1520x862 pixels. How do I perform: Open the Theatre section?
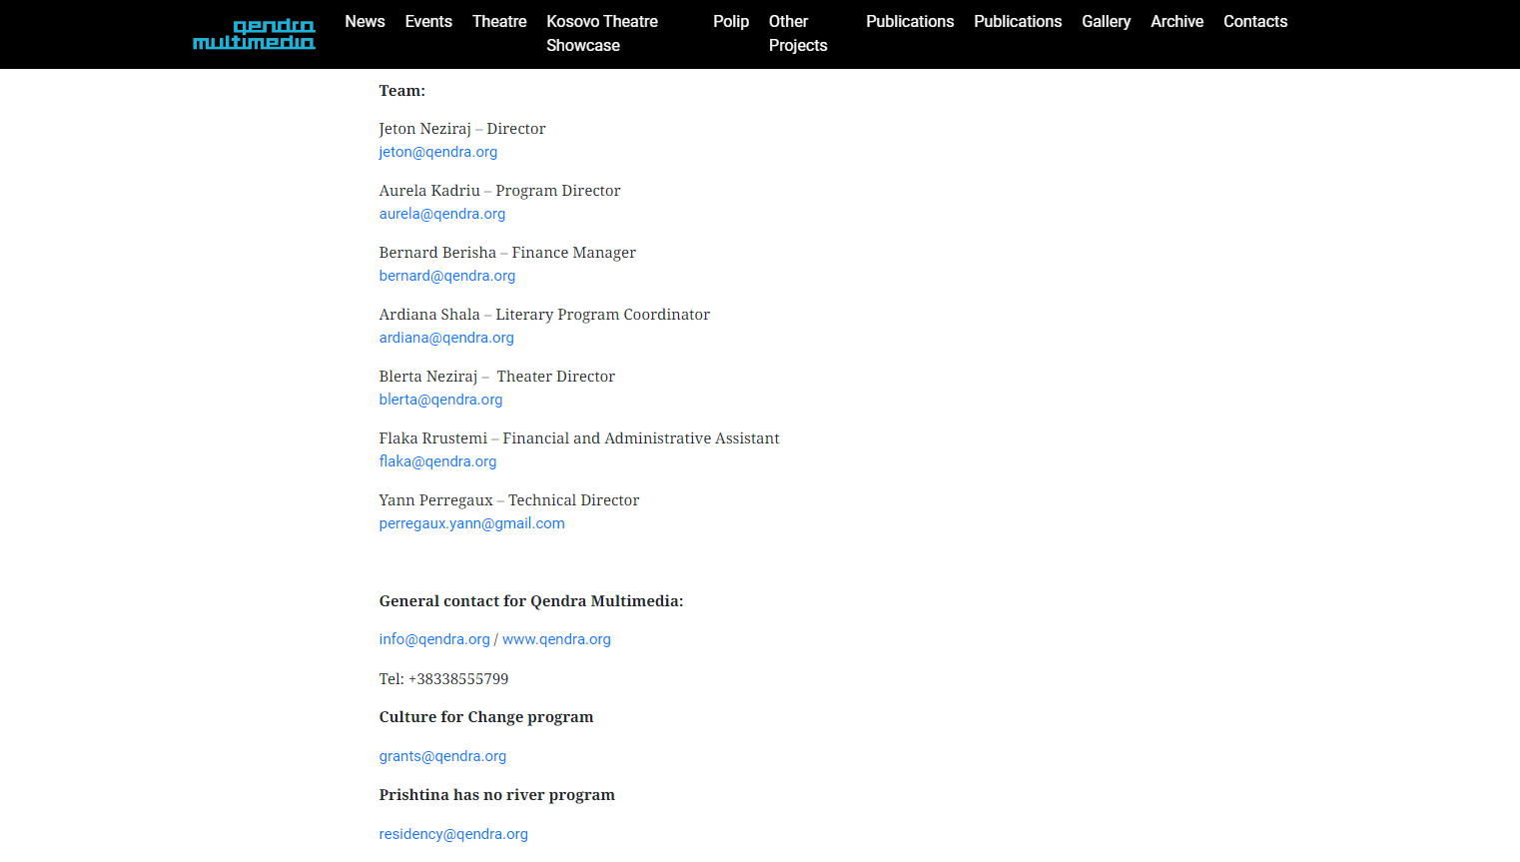499,22
